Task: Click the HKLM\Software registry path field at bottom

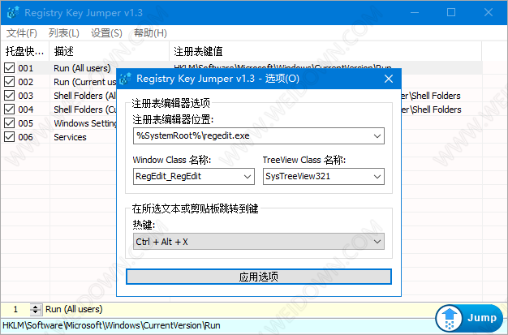Action: pyautogui.click(x=217, y=325)
